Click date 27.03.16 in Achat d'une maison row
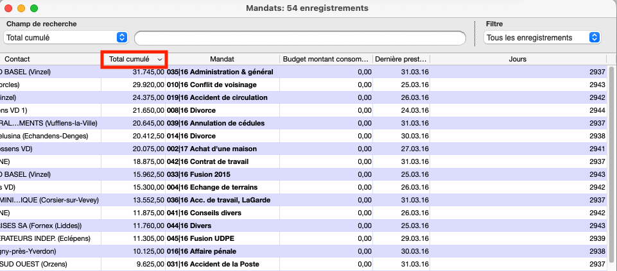This screenshot has height=271, width=617. 415,149
